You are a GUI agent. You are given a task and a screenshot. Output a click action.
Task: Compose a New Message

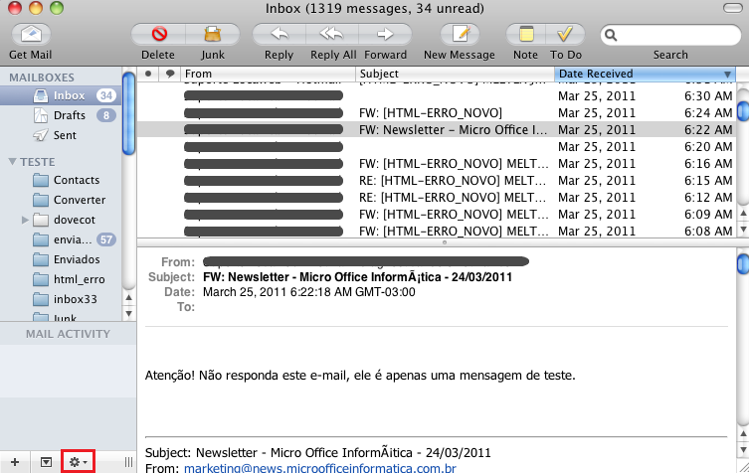(460, 35)
